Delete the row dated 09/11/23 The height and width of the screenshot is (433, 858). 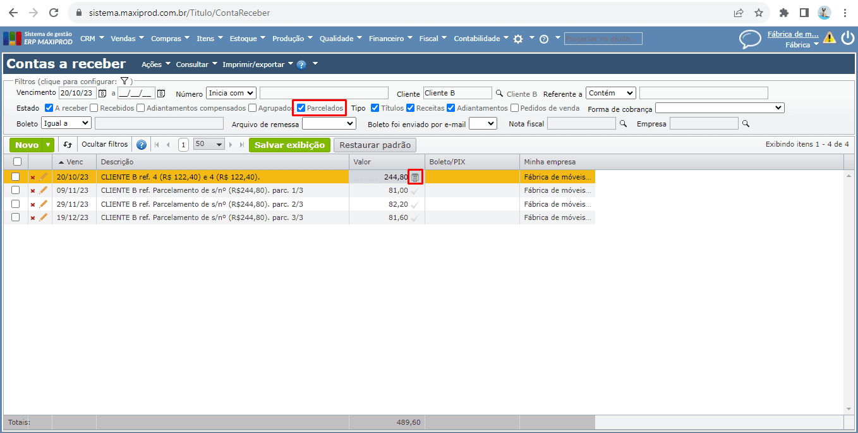point(33,191)
